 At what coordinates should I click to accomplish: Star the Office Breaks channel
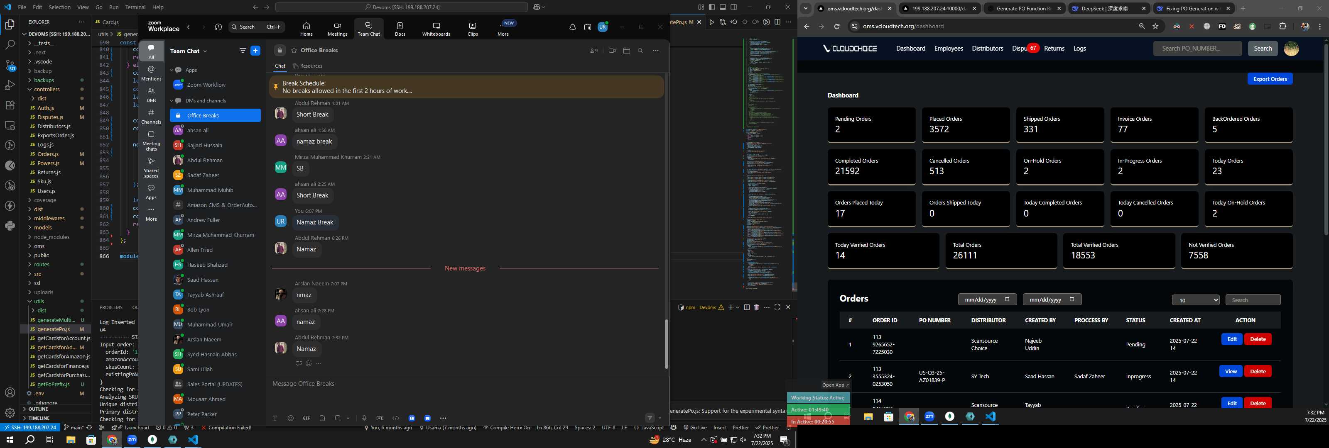pos(294,51)
